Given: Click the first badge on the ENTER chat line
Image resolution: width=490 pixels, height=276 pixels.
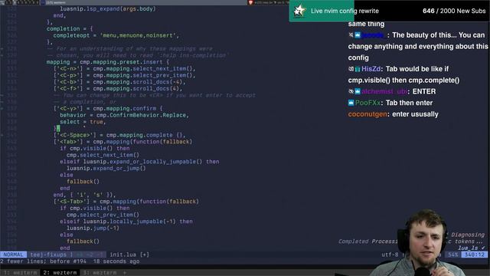Looking at the screenshot, I should [351, 91].
